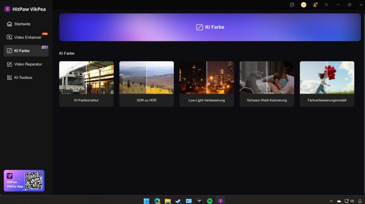Open the user account profile icon
The image size is (365, 204).
[315, 5]
